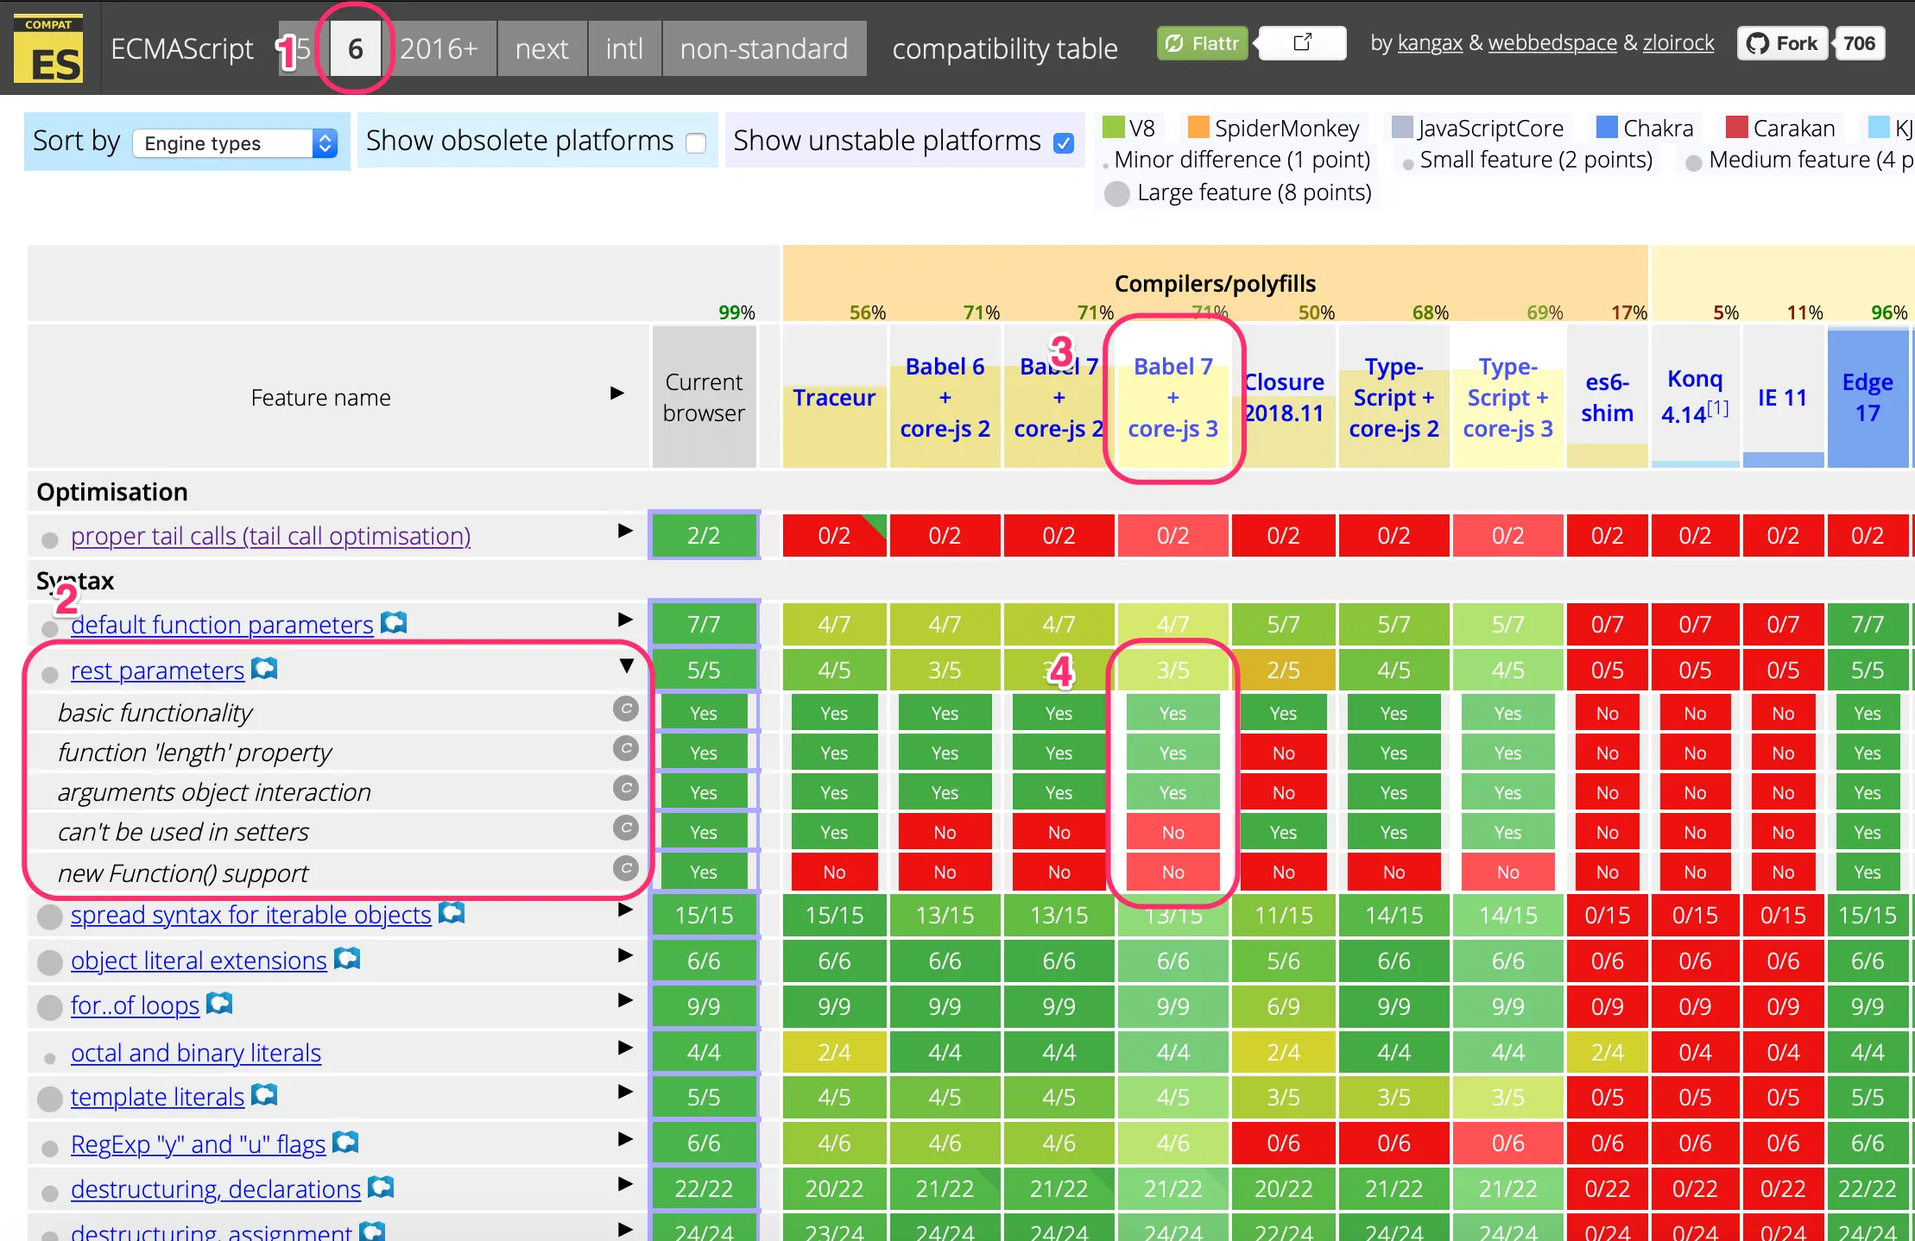
Task: Click the Babel 7 + core-js 3 column header
Action: [x=1172, y=397]
